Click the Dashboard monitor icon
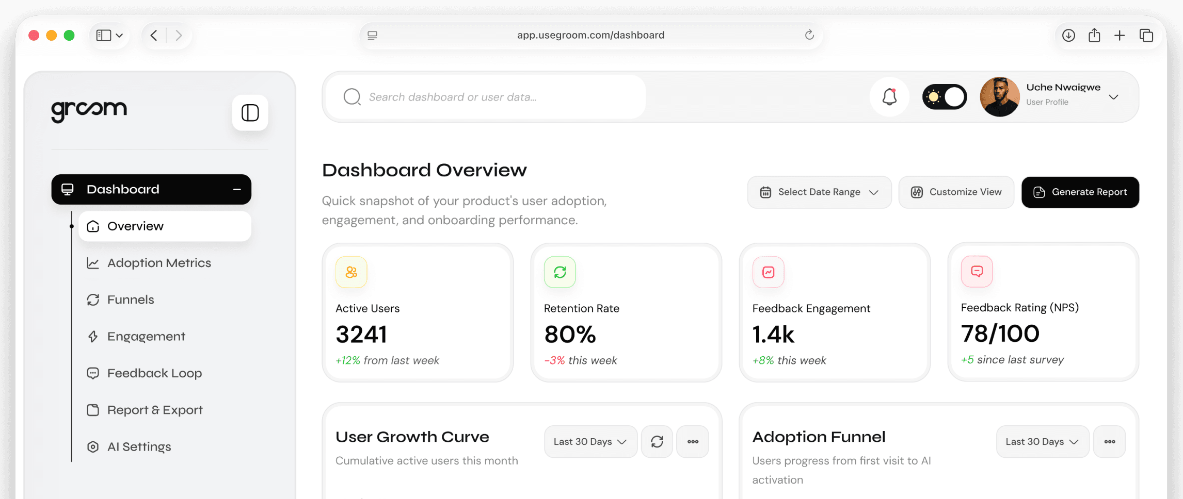This screenshot has height=499, width=1183. tap(68, 189)
